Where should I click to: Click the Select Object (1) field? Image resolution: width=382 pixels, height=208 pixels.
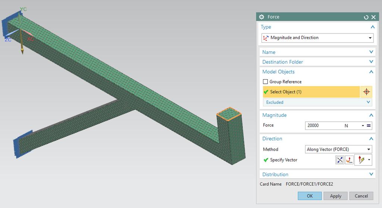click(x=311, y=92)
